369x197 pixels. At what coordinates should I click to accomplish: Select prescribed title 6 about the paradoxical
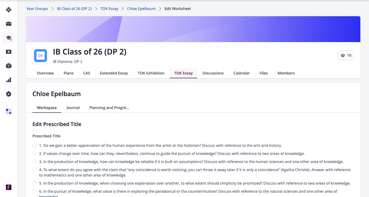click(x=34, y=191)
